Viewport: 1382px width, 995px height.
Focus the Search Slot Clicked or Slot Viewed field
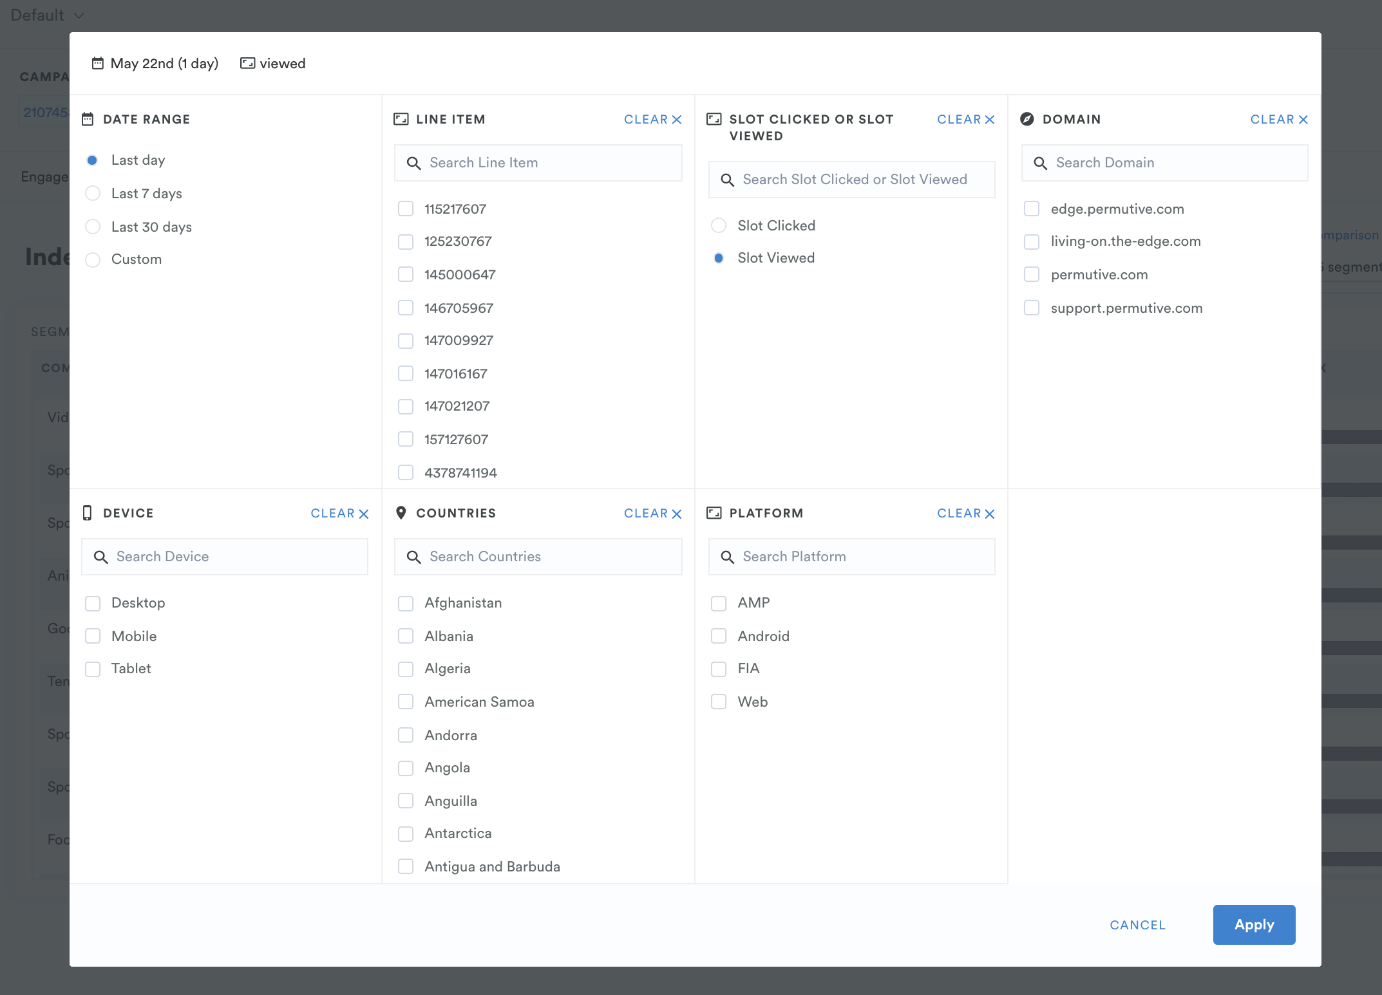pos(851,180)
